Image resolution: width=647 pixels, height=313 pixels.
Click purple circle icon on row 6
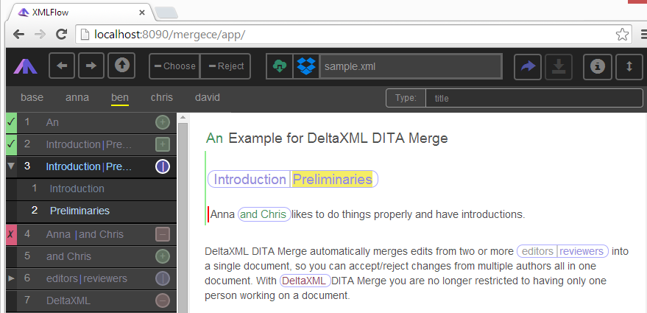[x=163, y=278]
